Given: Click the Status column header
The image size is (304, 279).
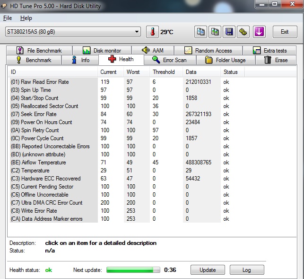Looking at the screenshot, I should tap(233, 72).
